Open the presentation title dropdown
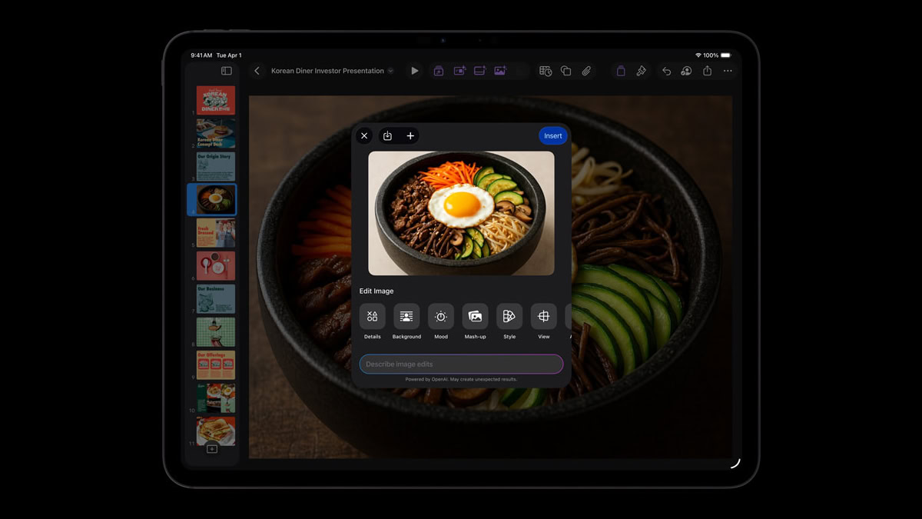 [x=392, y=70]
